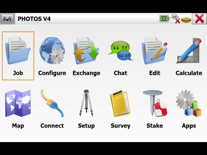The height and width of the screenshot is (155, 207).
Task: Open the Apps gear and blocks icon
Action: pos(189,103)
